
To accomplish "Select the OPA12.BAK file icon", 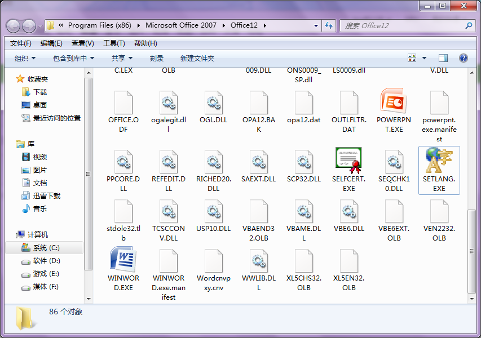I will pyautogui.click(x=258, y=103).
